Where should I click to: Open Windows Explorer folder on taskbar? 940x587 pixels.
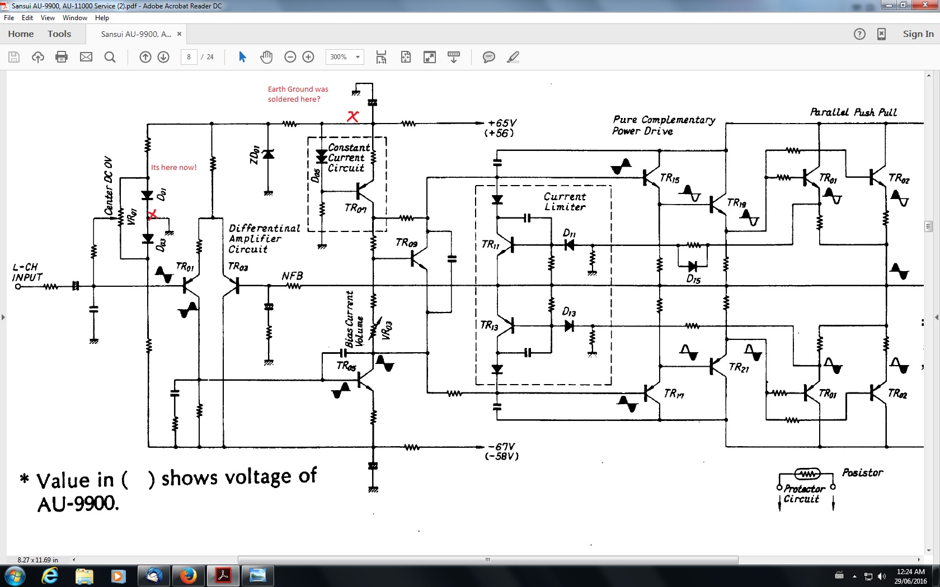pos(84,576)
